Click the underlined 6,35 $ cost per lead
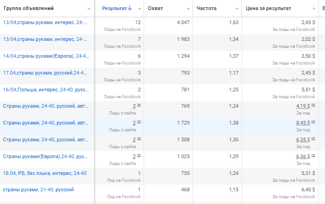The height and width of the screenshot is (204, 325). click(303, 139)
